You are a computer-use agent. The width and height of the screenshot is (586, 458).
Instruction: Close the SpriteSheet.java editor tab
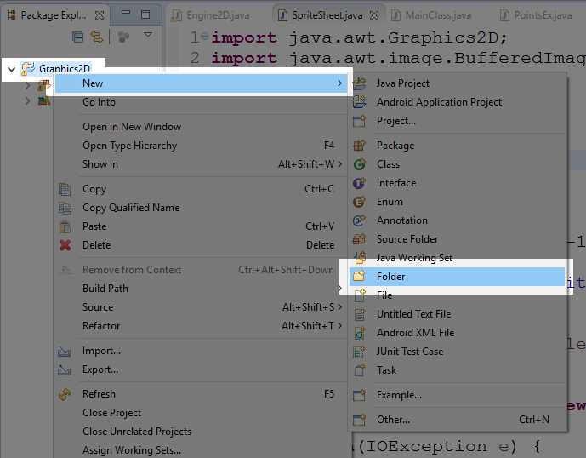[x=374, y=15]
